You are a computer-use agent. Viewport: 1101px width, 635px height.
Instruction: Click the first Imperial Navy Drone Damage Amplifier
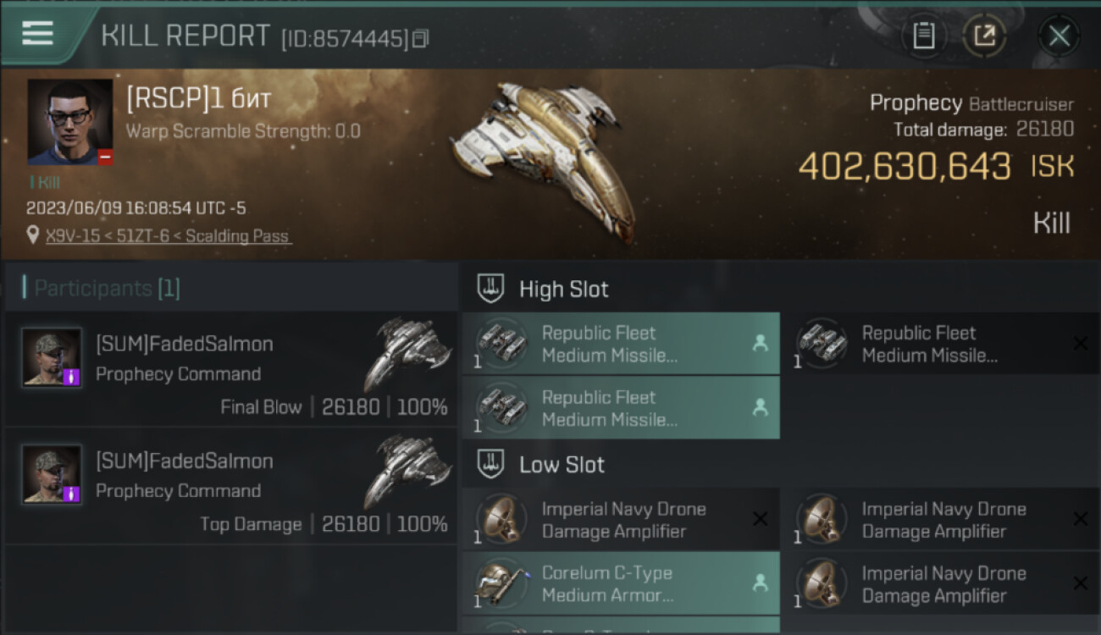[620, 520]
